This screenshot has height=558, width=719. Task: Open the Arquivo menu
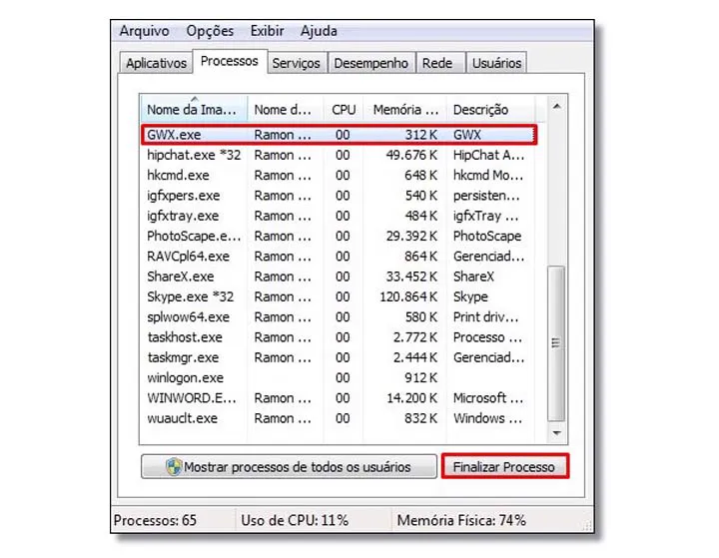pos(145,31)
